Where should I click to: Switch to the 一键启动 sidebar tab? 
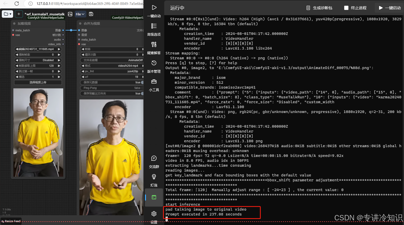coord(154,10)
